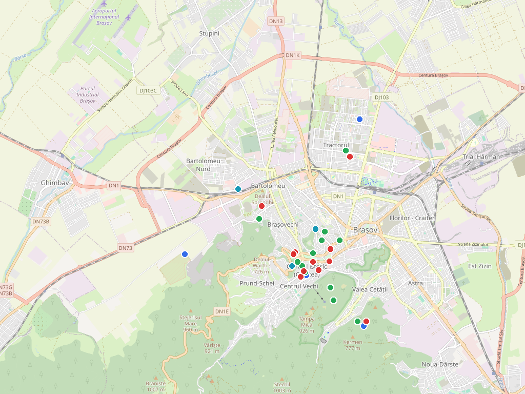Select the DN1E road shield
This screenshot has height=394, width=525.
[222, 311]
